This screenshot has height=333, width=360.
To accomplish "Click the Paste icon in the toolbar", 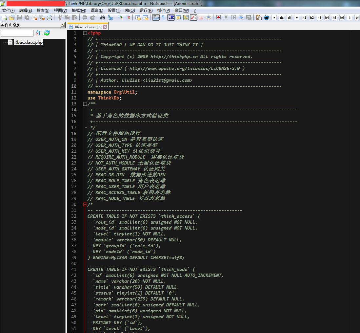I will pyautogui.click(x=75, y=17).
